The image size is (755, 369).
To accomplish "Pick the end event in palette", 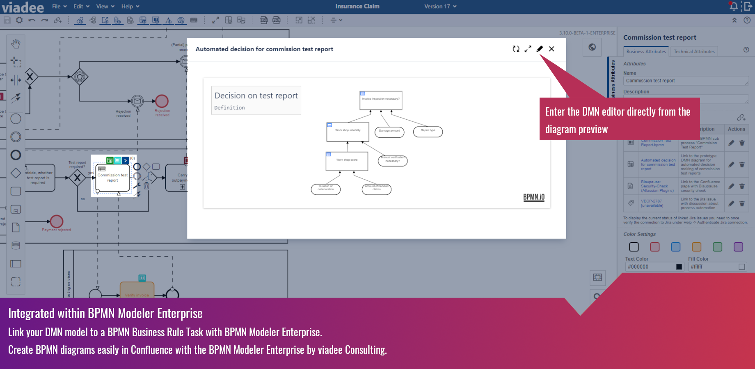I will 16,155.
